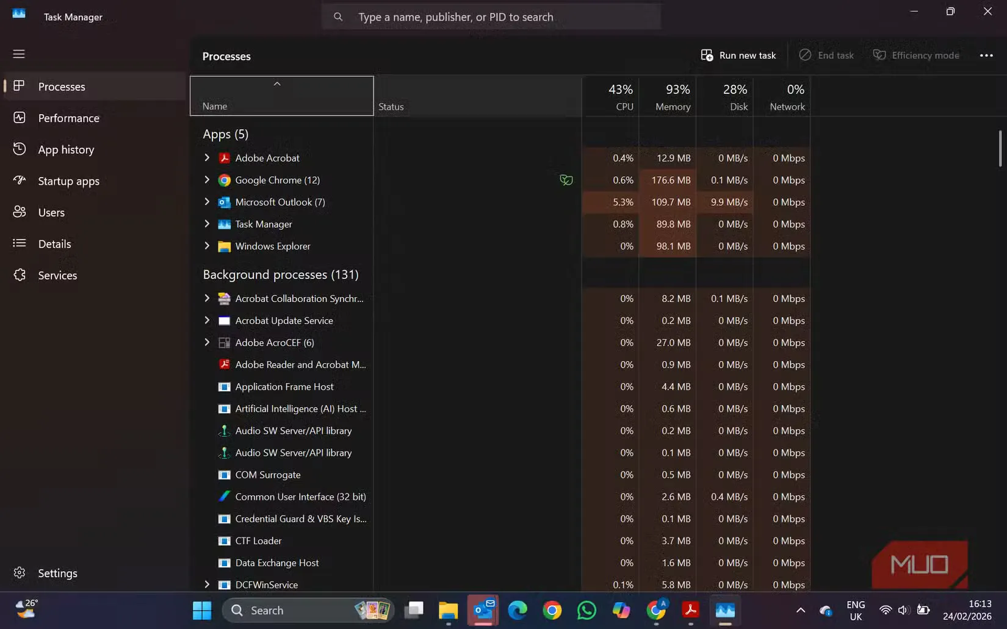The width and height of the screenshot is (1007, 629).
Task: Expand the Adobe AcroCEF group
Action: [207, 342]
